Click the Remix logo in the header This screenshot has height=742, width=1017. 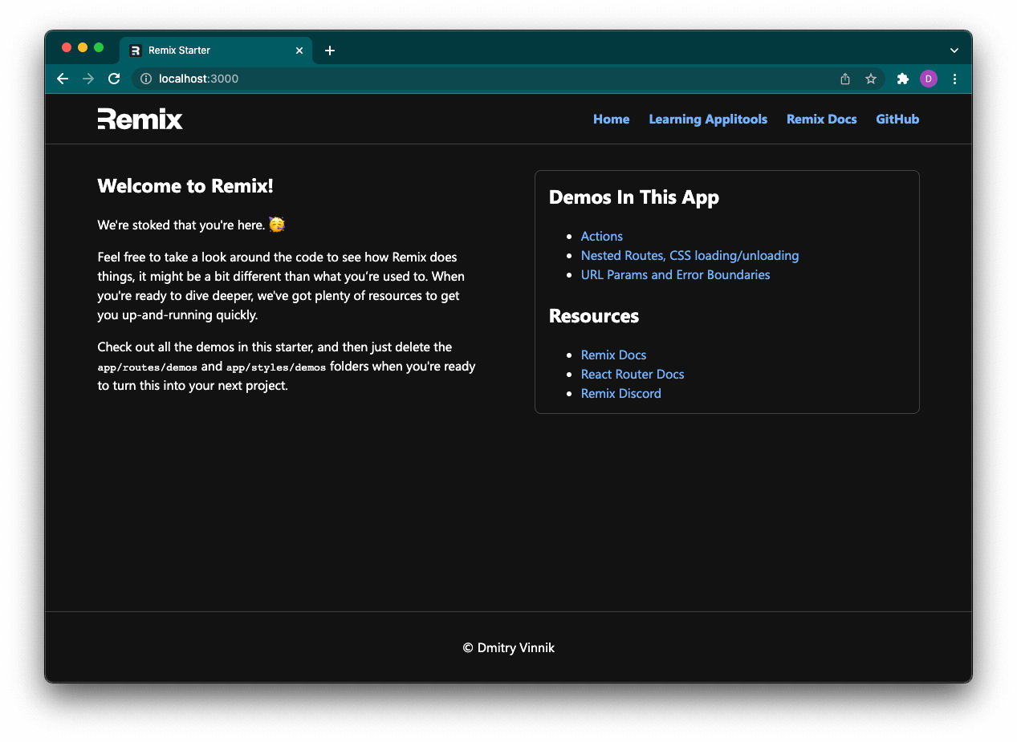pos(140,119)
